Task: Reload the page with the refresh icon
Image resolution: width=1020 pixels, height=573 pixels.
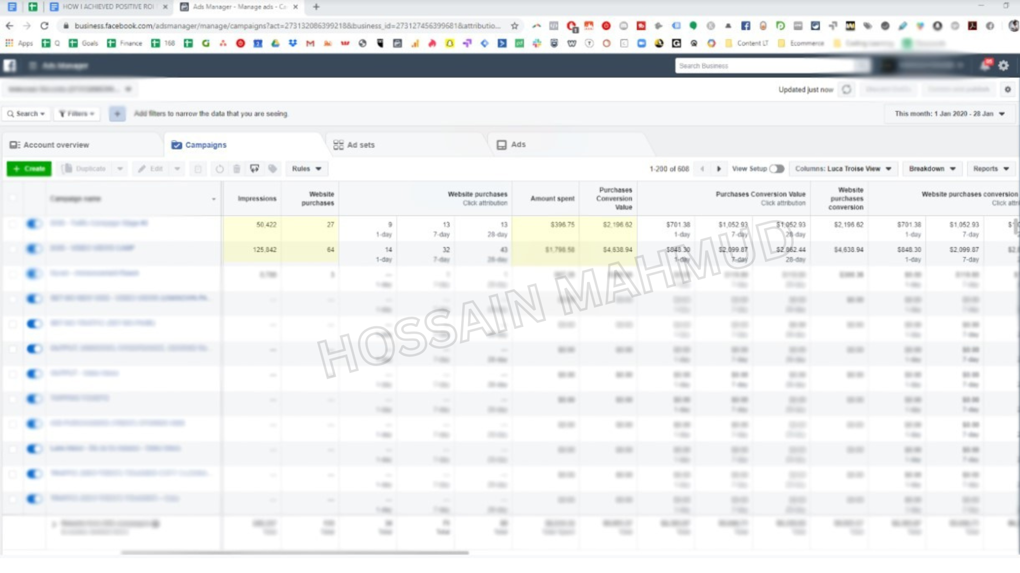Action: coord(45,25)
